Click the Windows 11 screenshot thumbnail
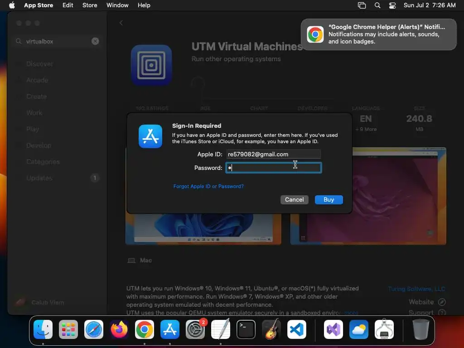 (203, 228)
